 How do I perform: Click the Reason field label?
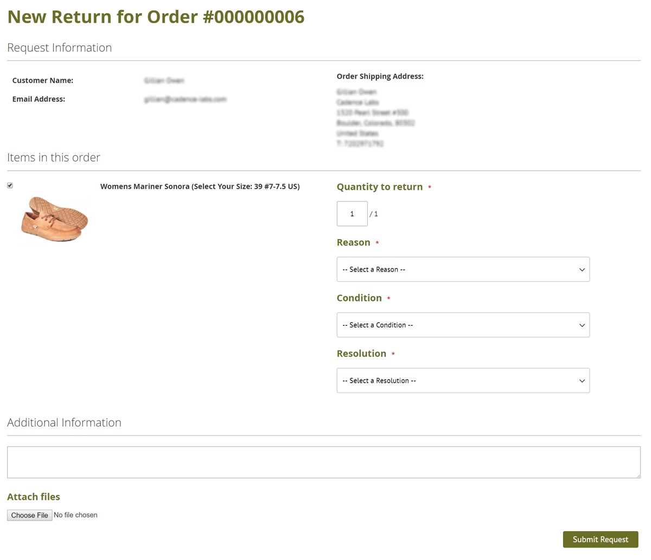[x=354, y=242]
